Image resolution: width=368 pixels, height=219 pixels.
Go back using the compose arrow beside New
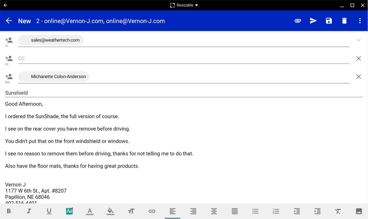pyautogui.click(x=9, y=21)
